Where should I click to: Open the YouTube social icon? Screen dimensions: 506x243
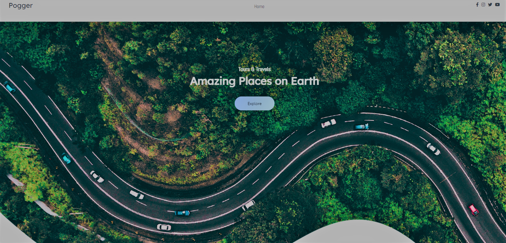point(497,5)
